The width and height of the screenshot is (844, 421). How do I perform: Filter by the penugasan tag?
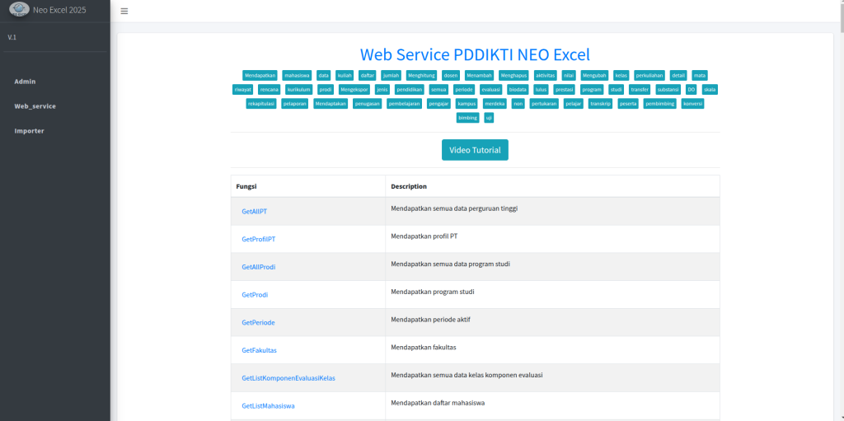click(x=367, y=103)
